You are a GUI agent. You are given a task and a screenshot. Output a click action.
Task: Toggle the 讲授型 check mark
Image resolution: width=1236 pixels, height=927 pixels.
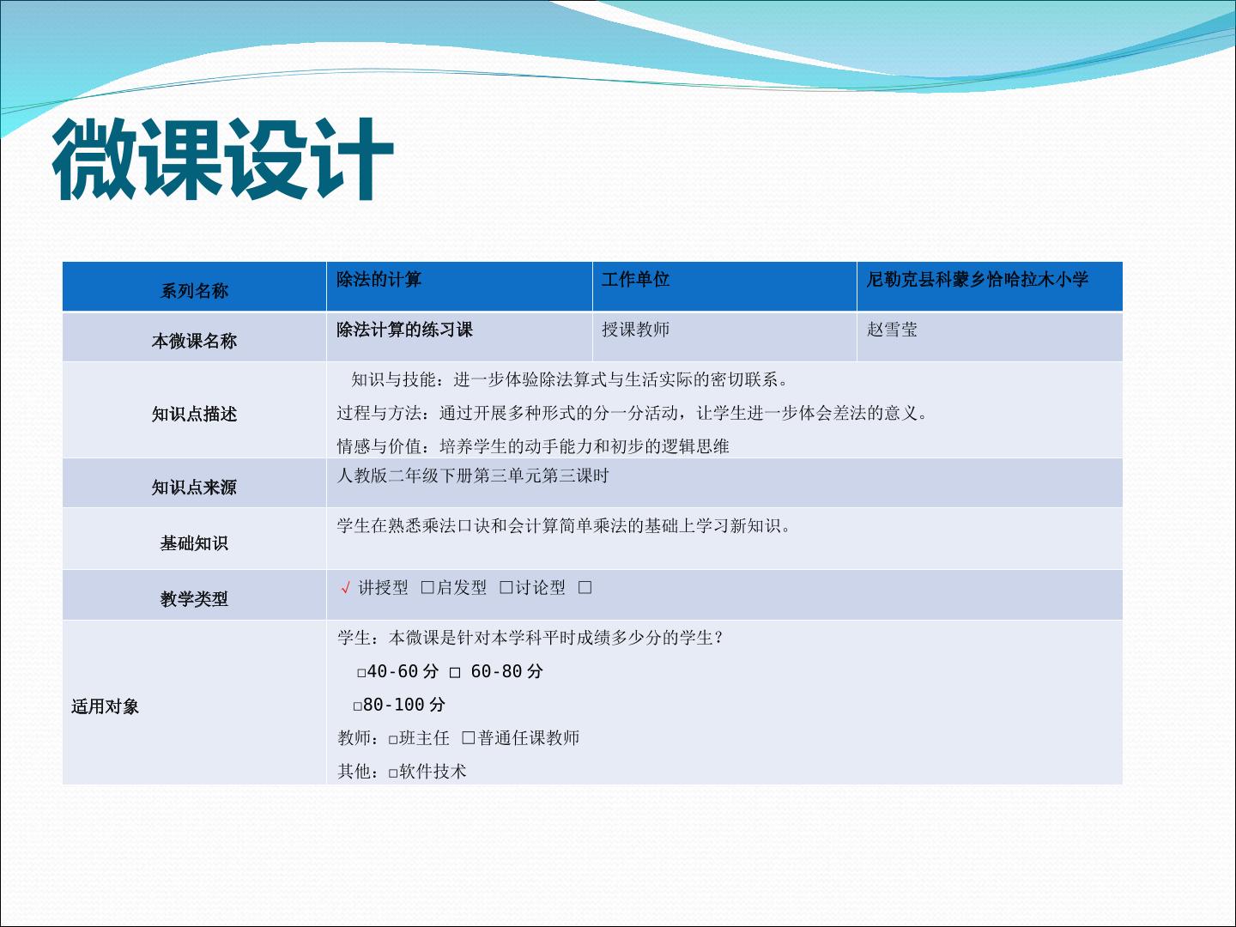coord(346,588)
